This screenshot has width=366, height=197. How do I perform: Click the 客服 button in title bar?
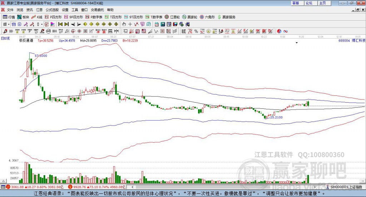pyautogui.click(x=298, y=3)
